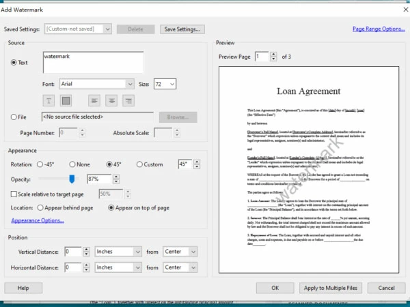Screen dimensions: 410x307
Task: Decrease the Preview Page number
Action: point(273,59)
